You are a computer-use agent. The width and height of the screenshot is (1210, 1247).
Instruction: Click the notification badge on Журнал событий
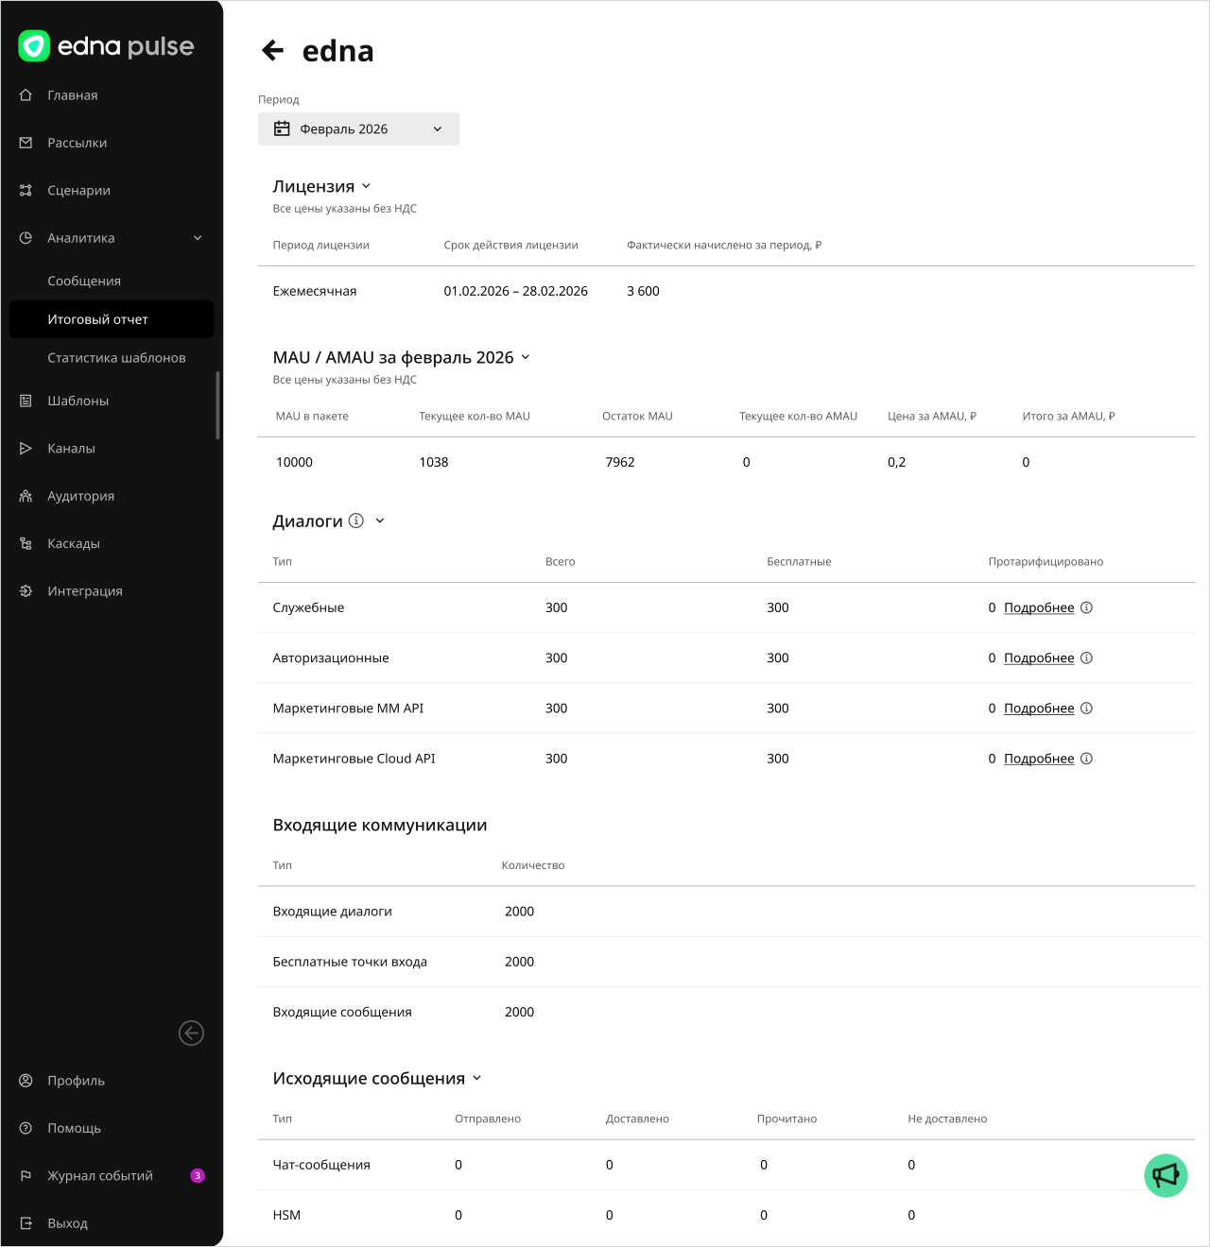click(198, 1176)
